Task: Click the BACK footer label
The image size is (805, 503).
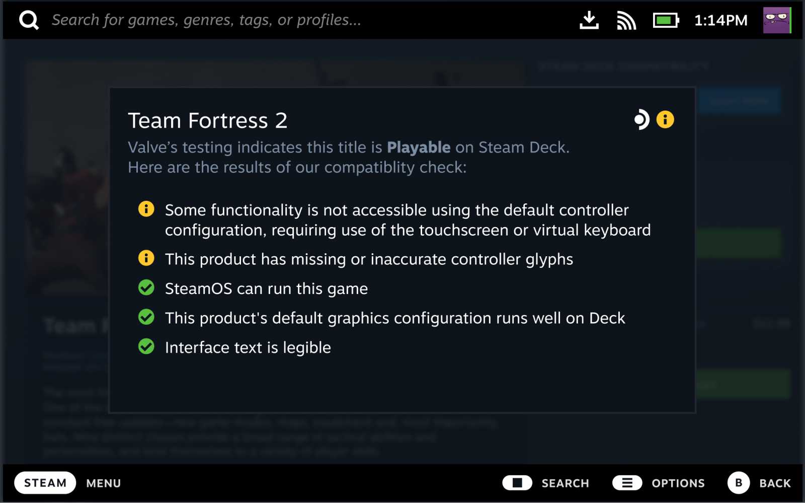Action: (x=775, y=483)
